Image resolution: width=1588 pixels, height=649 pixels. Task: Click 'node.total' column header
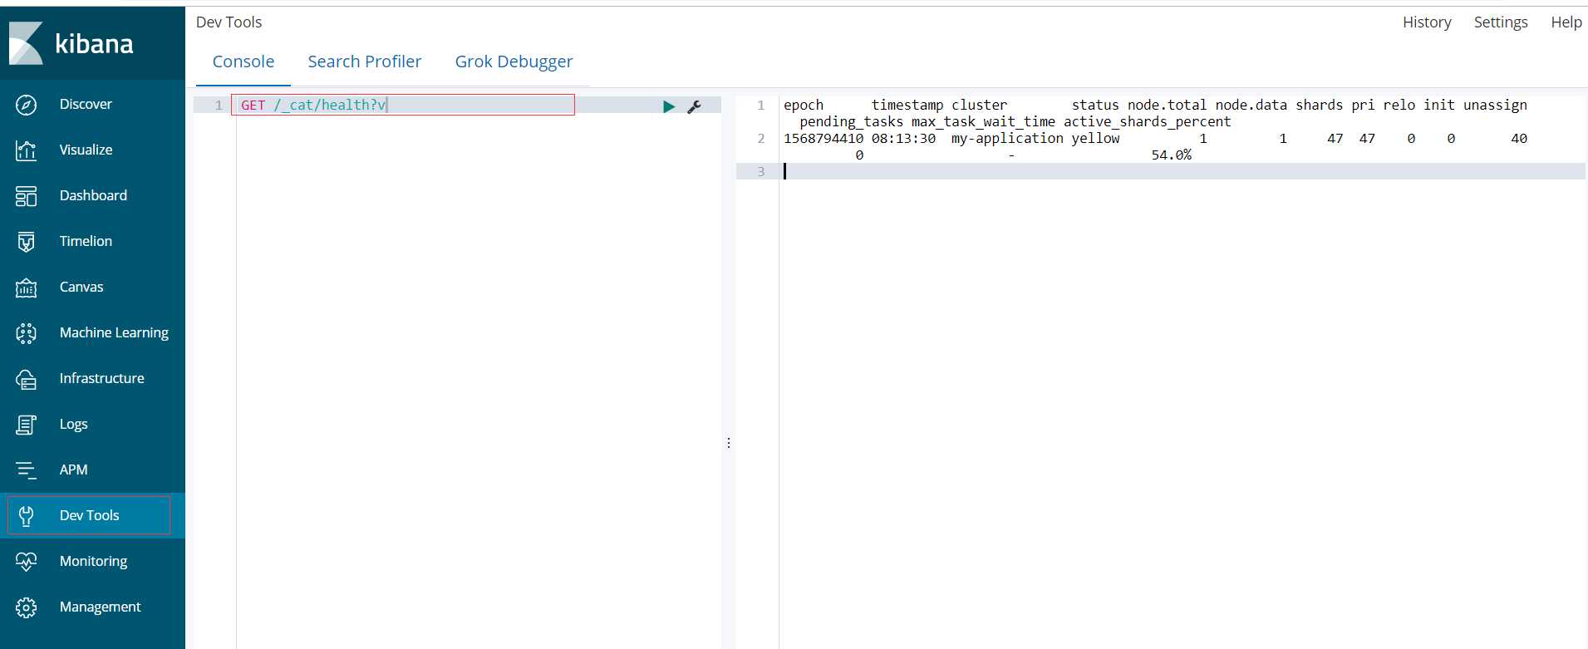click(x=1167, y=106)
